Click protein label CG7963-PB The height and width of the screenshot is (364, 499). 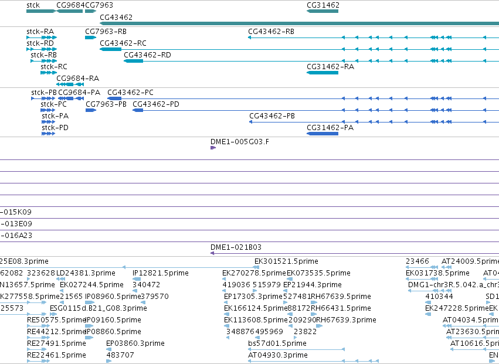pos(106,104)
